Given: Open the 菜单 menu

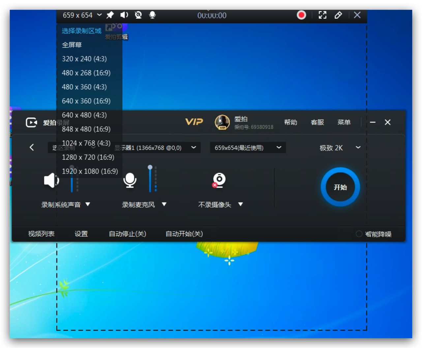Looking at the screenshot, I should 344,122.
